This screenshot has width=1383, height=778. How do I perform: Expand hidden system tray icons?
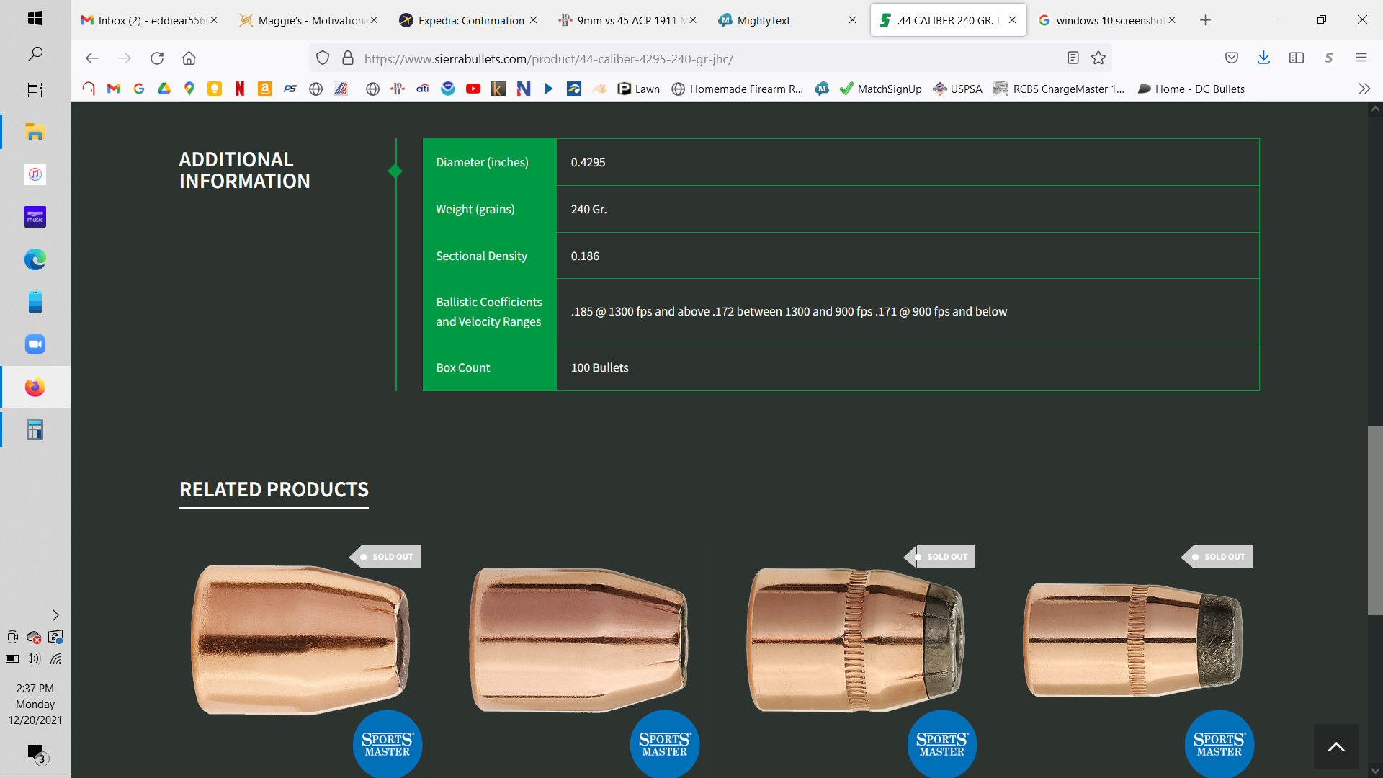click(55, 614)
